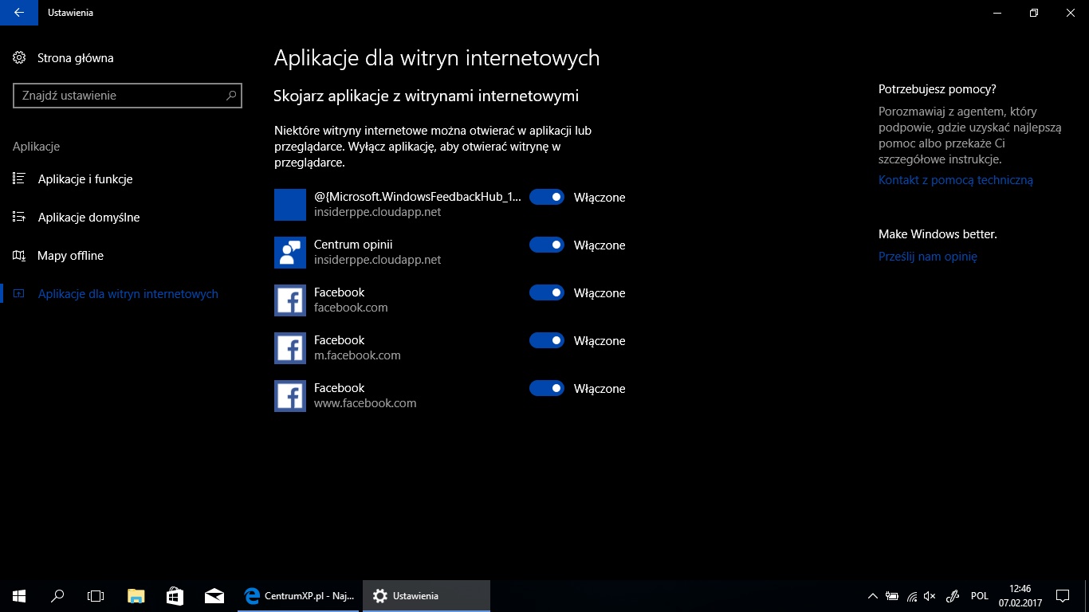Focus the Znajdź ustawienie search field
The image size is (1089, 612).
tap(128, 96)
